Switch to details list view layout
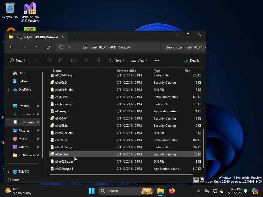The height and width of the screenshot is (197, 263). point(196,180)
